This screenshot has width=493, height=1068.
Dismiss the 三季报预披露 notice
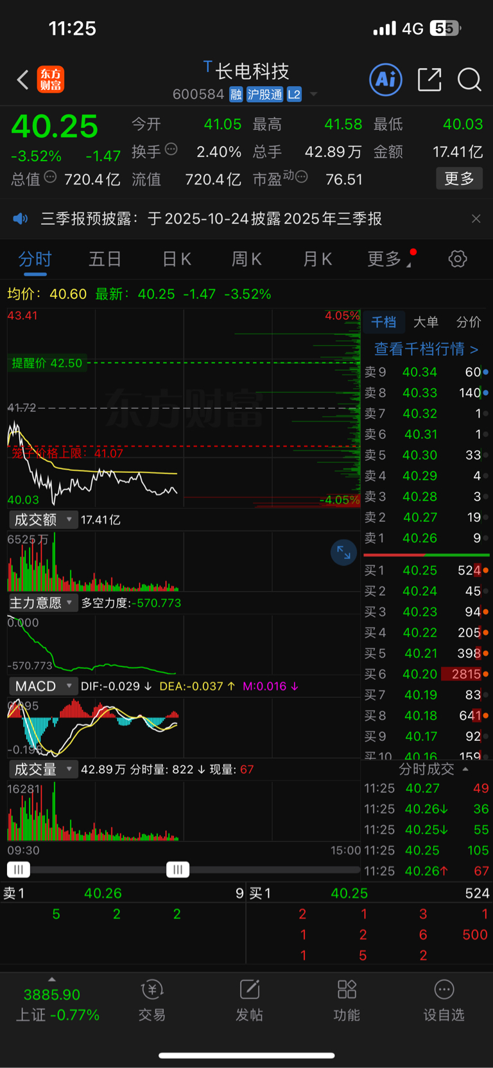point(476,218)
